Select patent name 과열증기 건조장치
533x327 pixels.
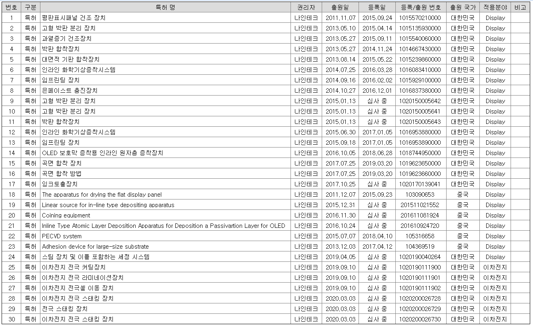coord(66,38)
